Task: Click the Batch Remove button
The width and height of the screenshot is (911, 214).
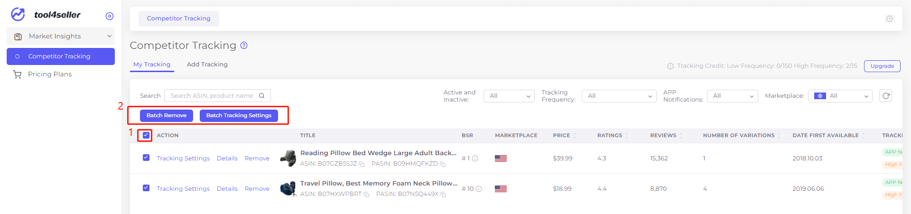Action: point(167,115)
